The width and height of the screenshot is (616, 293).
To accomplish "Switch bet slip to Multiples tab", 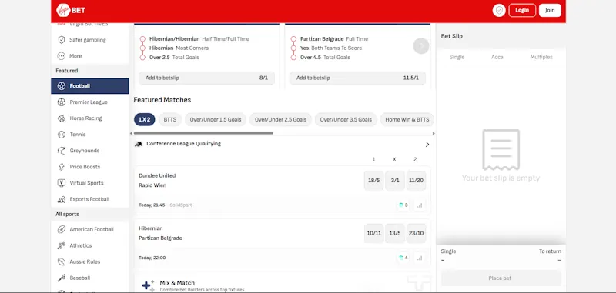I will point(541,57).
